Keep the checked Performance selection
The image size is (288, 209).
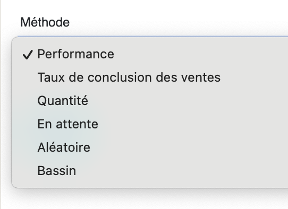tap(75, 54)
